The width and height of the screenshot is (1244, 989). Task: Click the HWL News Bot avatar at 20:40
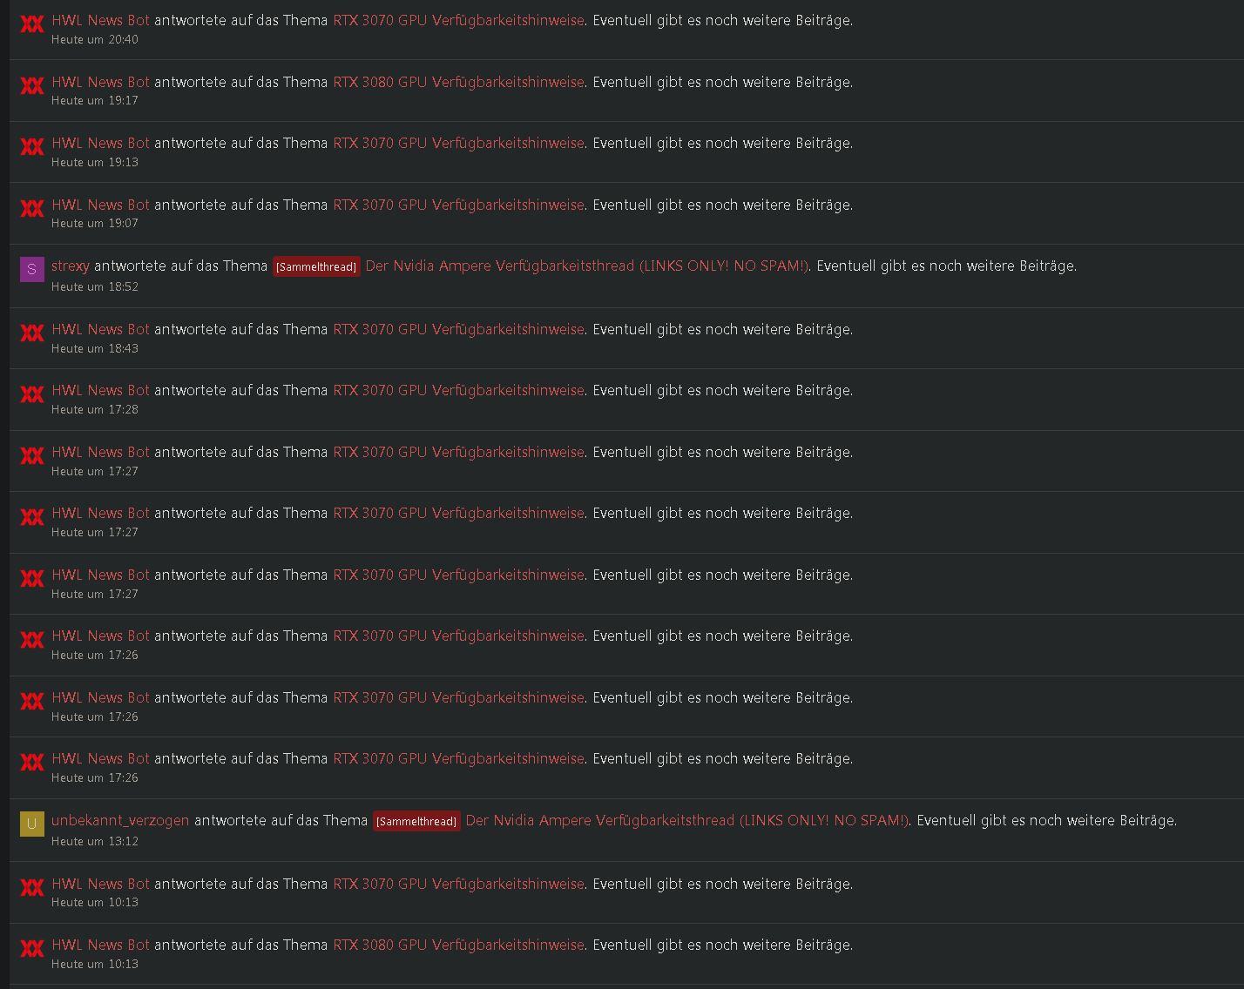click(32, 24)
